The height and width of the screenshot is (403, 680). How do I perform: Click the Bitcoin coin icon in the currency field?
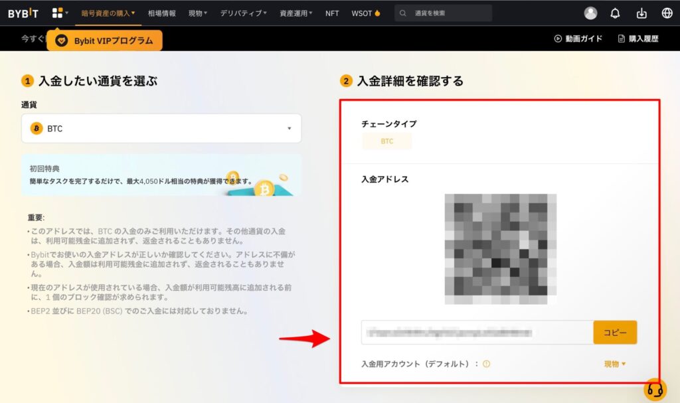37,128
